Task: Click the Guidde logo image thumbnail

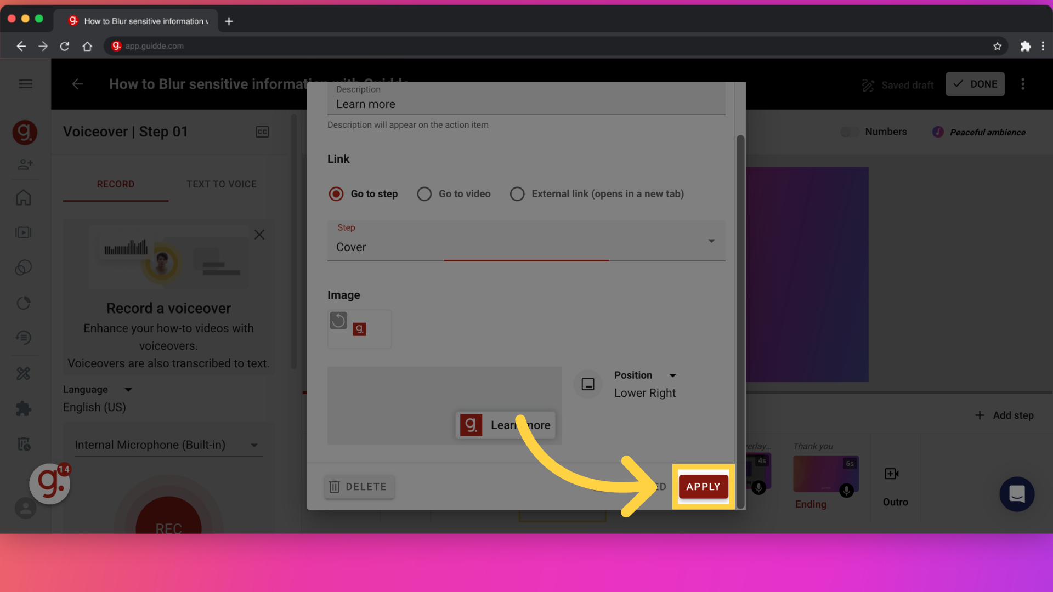Action: (359, 329)
